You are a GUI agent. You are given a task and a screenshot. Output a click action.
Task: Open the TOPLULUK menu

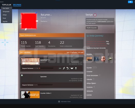[x=6, y=5]
